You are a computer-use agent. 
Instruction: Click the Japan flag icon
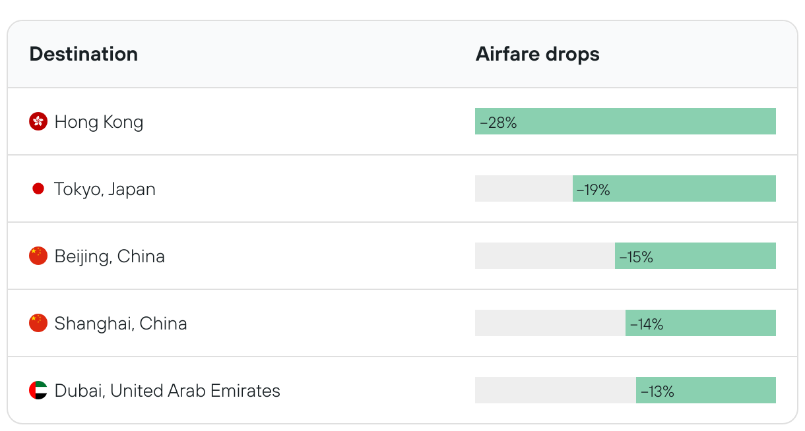[38, 189]
